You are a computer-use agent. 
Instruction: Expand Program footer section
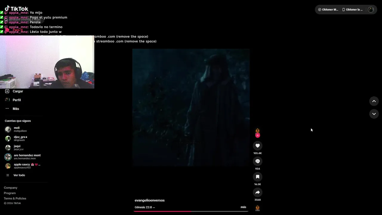tap(10, 193)
